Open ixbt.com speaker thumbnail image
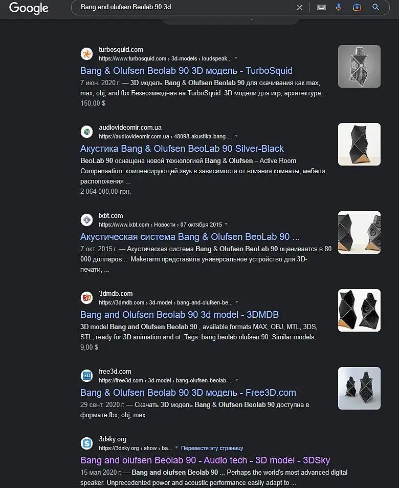This screenshot has width=399, height=488. (359, 233)
